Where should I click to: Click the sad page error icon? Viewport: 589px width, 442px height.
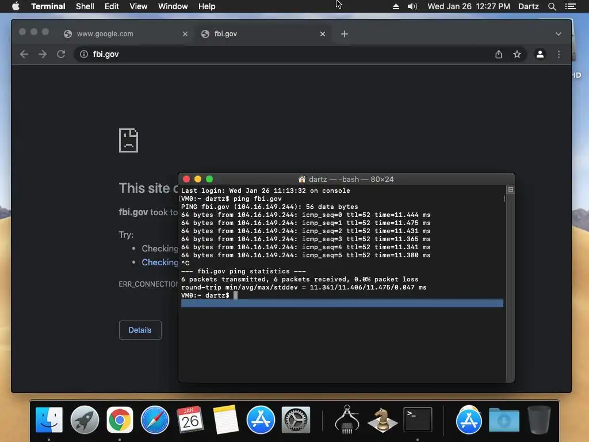coord(128,140)
